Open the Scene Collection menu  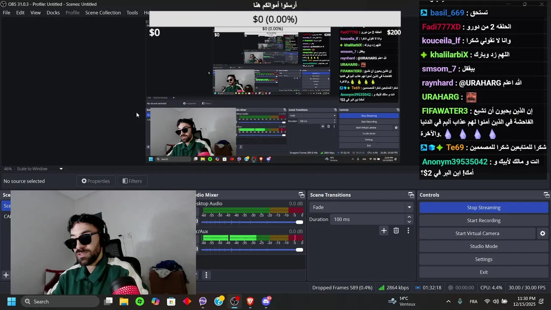(x=103, y=12)
